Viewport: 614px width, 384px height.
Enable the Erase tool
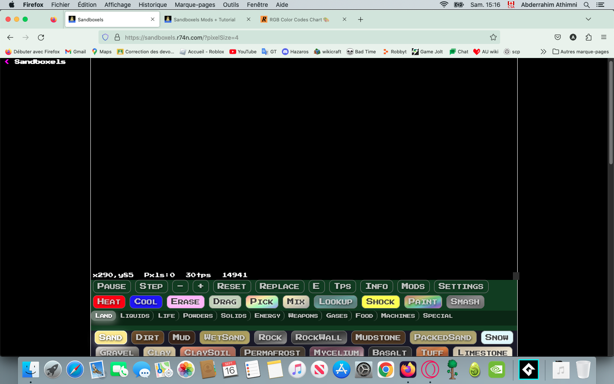pos(185,302)
